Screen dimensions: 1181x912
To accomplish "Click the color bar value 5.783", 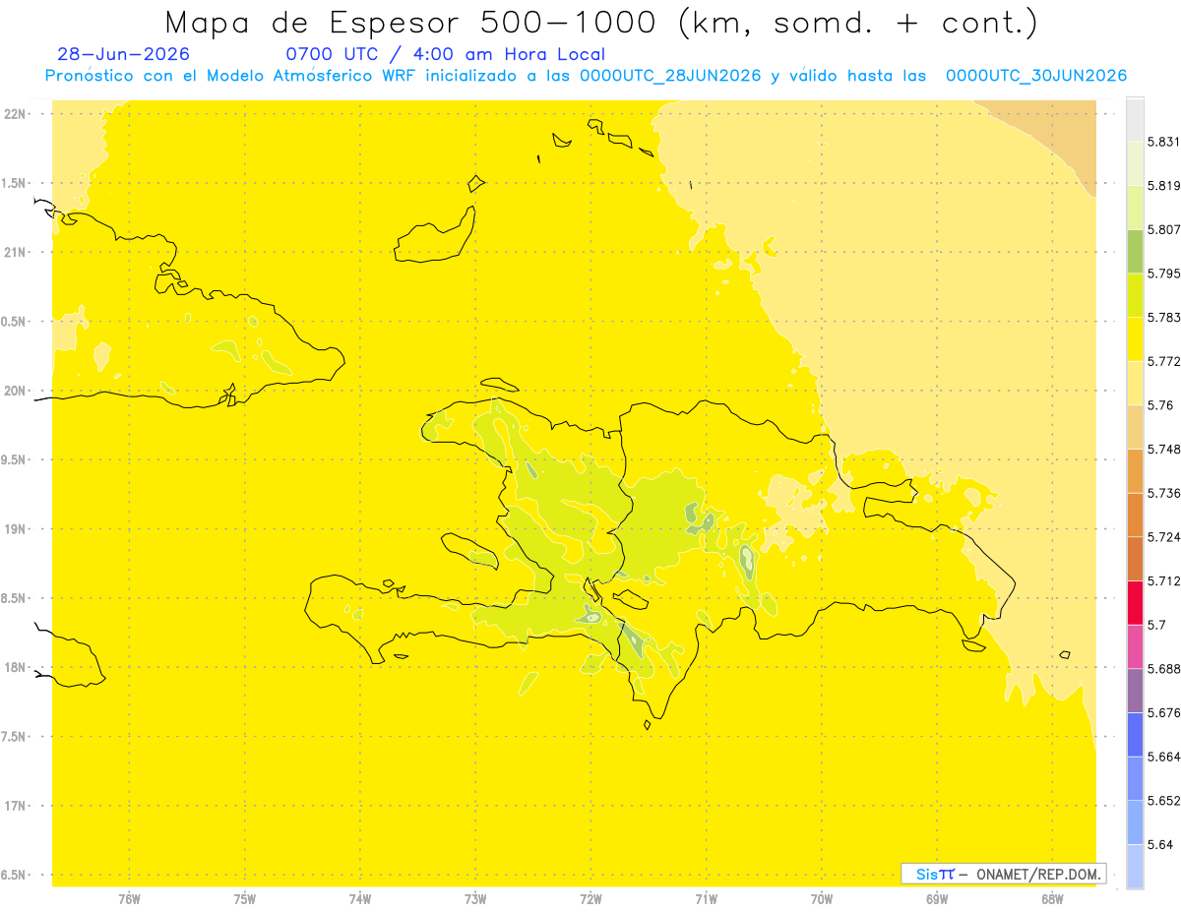I will click(1164, 317).
